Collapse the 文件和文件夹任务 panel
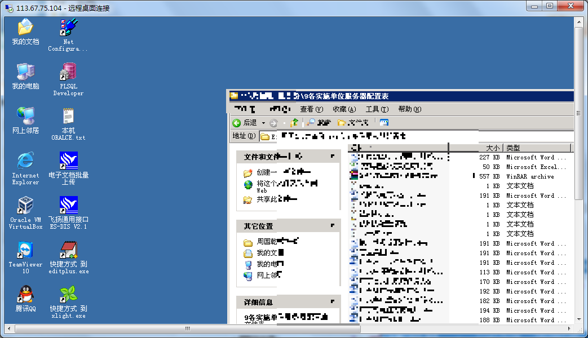588x338 pixels. click(x=332, y=156)
